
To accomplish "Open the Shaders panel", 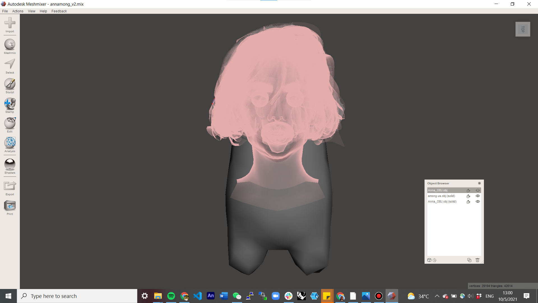I will 10,166.
